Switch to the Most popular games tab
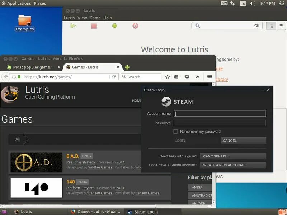Image resolution: width=287 pixels, height=215 pixels. tap(32, 67)
